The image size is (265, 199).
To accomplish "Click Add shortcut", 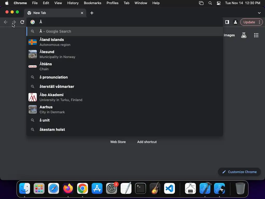I will coord(147,142).
